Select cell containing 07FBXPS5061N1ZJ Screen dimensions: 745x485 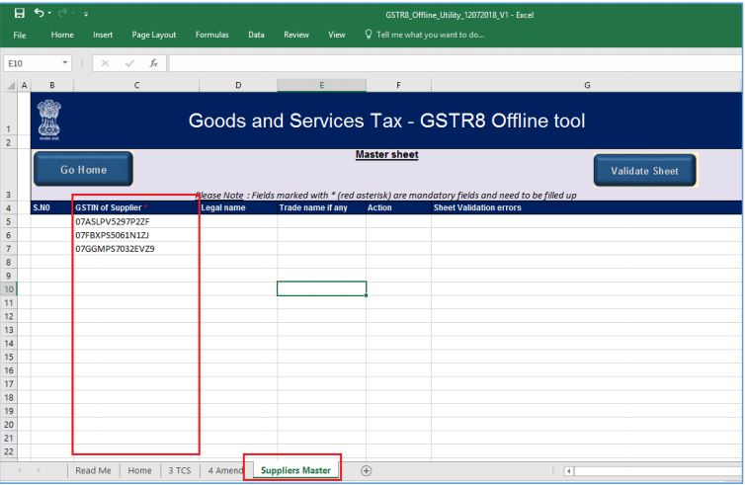[136, 235]
